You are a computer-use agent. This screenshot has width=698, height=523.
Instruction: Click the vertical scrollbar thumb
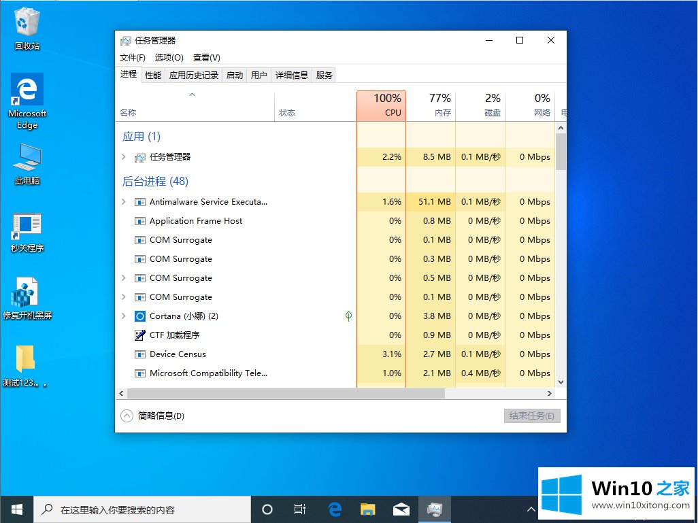point(561,152)
